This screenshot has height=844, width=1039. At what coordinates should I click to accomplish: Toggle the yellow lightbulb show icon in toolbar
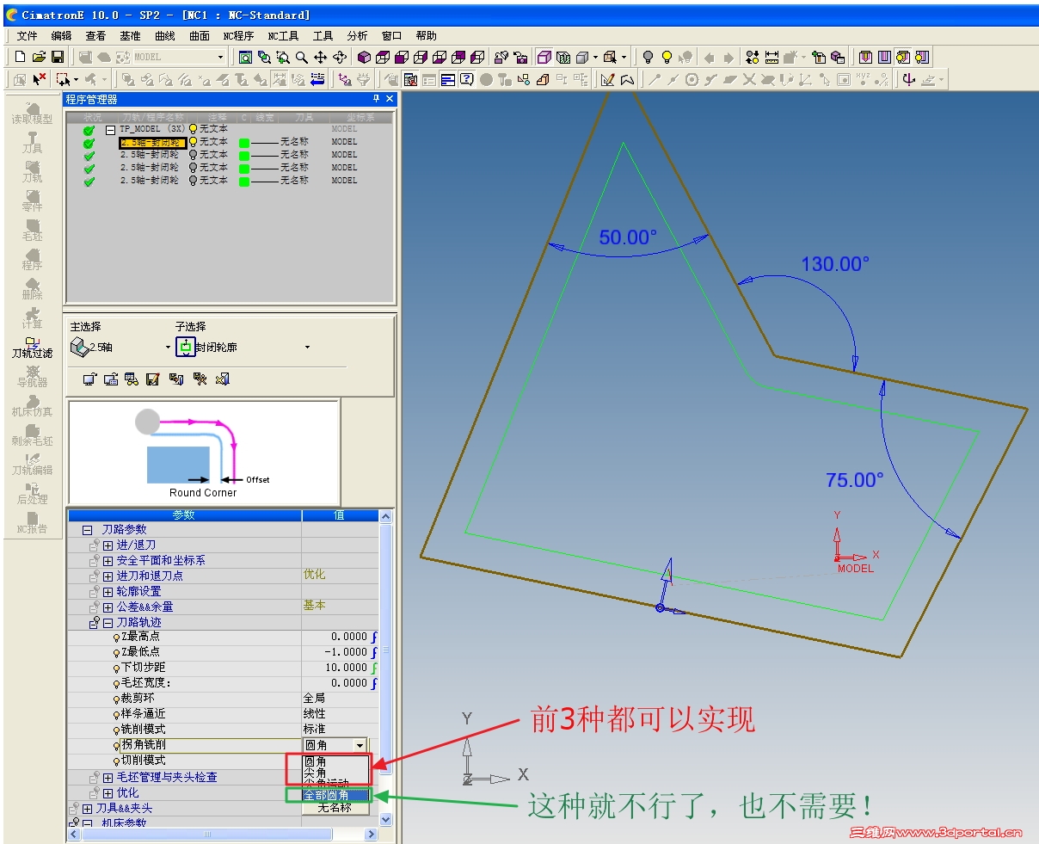click(x=667, y=57)
